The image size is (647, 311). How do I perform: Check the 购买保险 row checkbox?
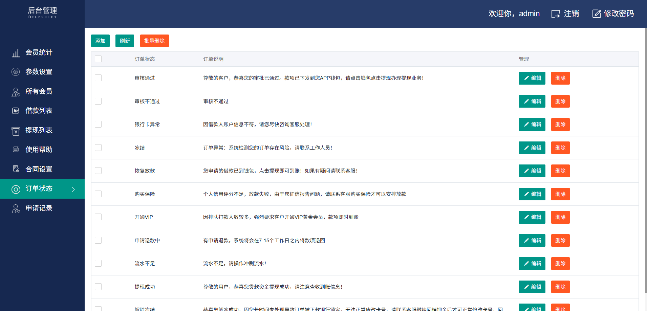coord(98,194)
